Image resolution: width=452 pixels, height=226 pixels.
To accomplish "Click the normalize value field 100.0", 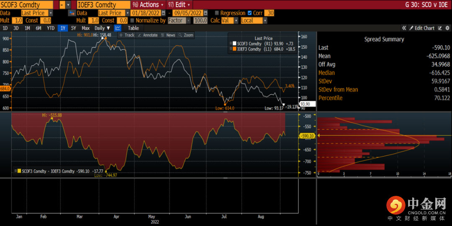I will [200, 21].
